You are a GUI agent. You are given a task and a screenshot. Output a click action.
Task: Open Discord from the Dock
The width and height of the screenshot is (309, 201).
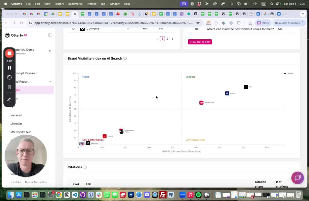click(x=147, y=195)
